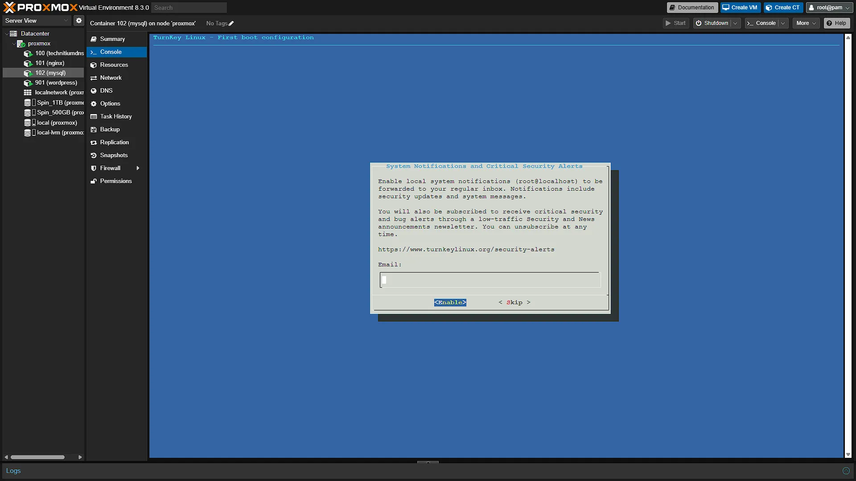
Task: Open the Summary tab
Action: tap(117, 39)
